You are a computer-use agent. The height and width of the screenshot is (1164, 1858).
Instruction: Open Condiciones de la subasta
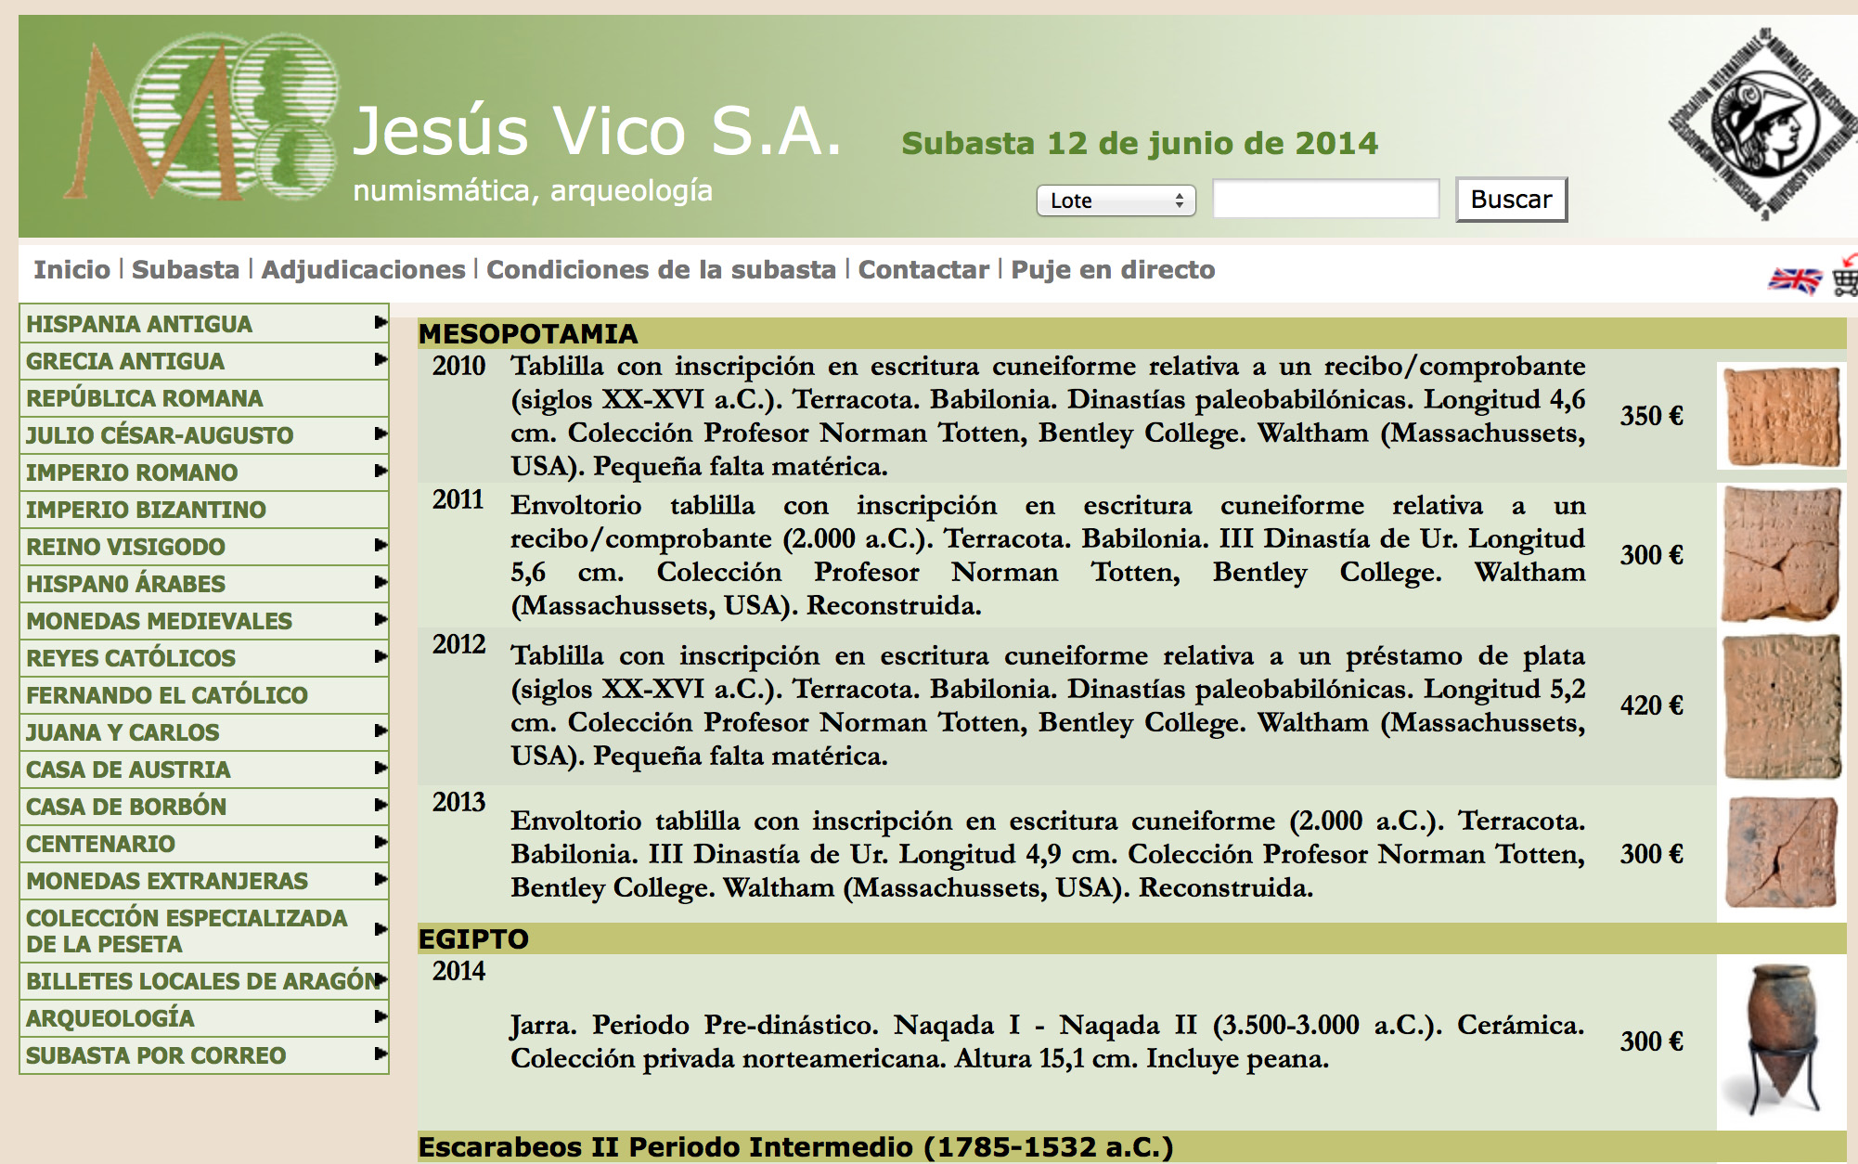661,269
